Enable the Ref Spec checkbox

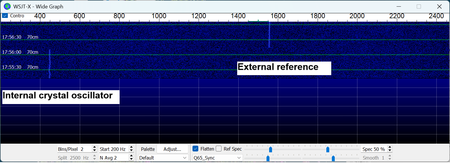(219, 149)
